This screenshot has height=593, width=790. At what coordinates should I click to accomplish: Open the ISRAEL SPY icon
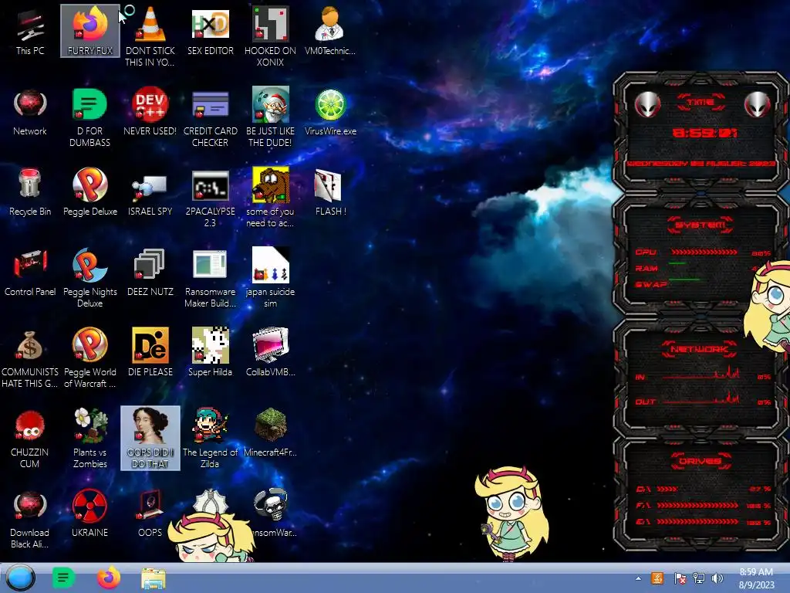coord(150,195)
